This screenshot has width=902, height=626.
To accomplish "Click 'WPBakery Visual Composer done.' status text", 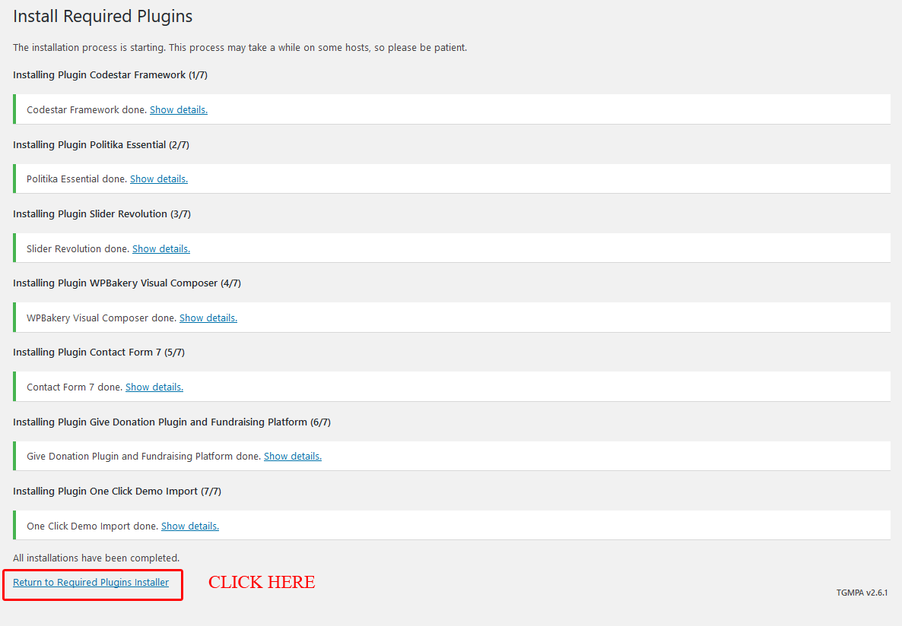I will coord(101,318).
